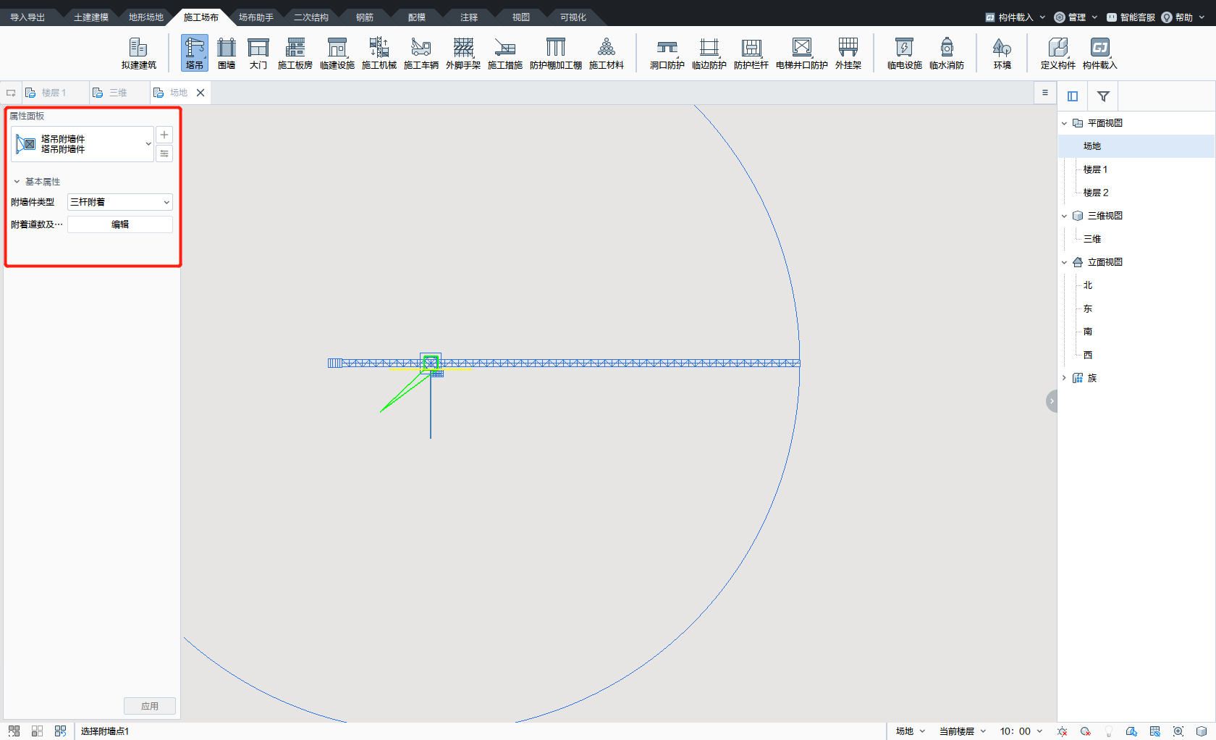Click the 外挂架 icon
The height and width of the screenshot is (740, 1216).
[x=848, y=53]
